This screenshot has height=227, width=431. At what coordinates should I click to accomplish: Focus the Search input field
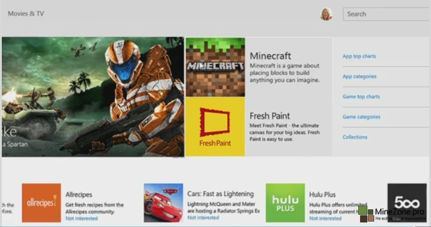click(x=387, y=14)
